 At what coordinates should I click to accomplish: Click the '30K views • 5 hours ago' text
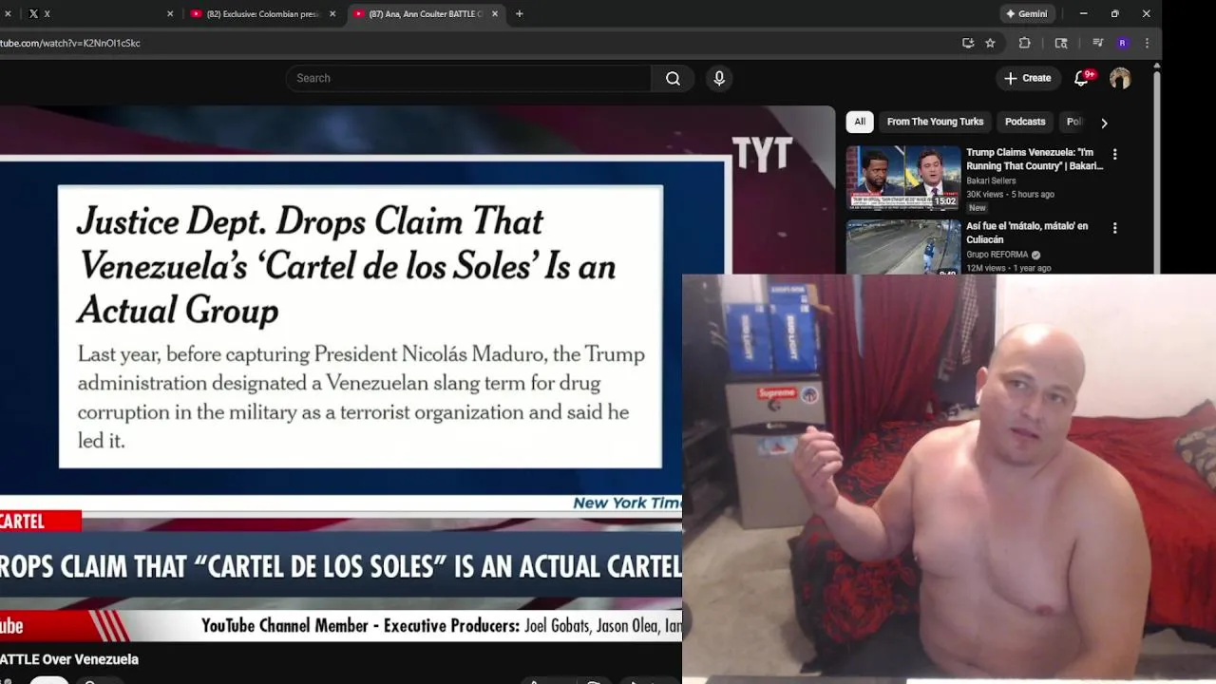pyautogui.click(x=1010, y=194)
